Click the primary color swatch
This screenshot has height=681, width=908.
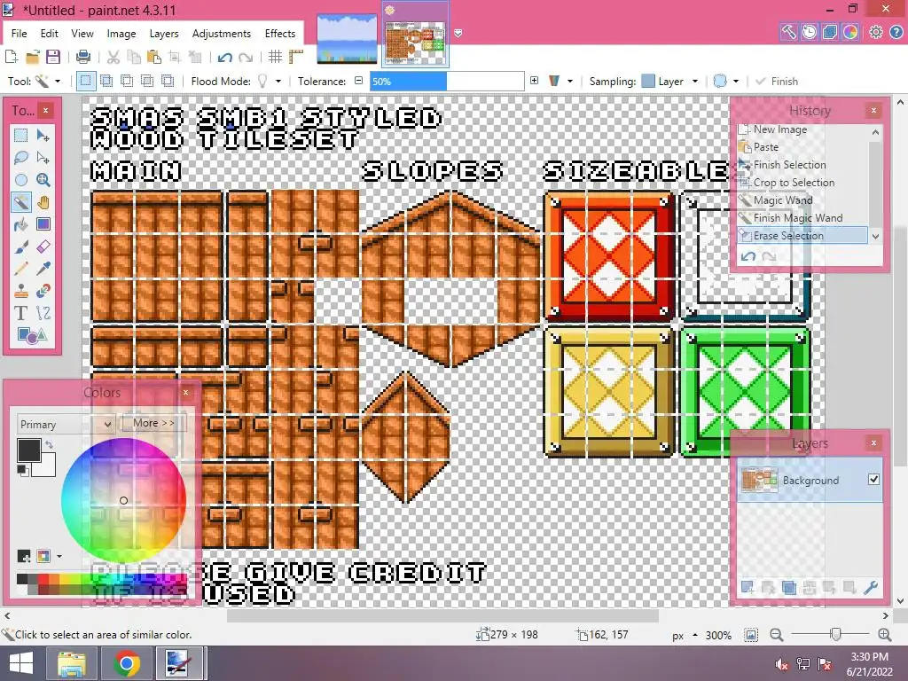tap(29, 450)
